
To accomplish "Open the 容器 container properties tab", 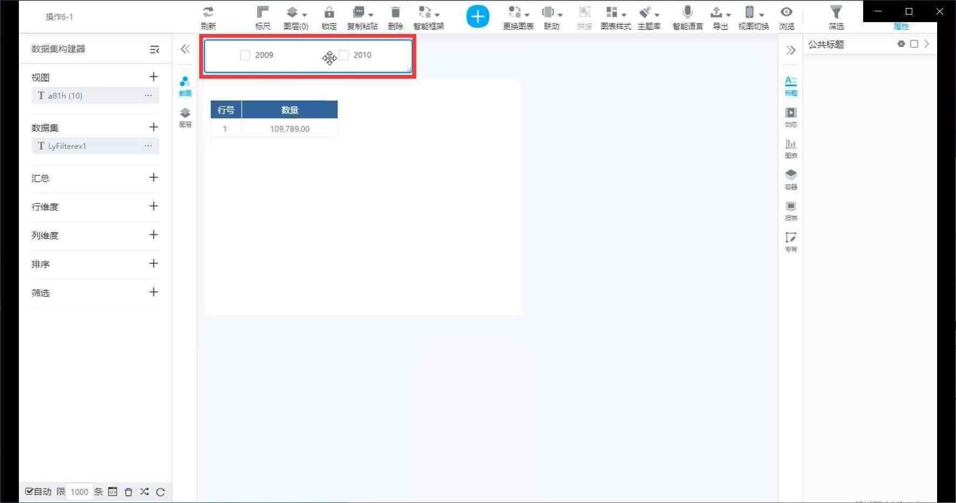I will click(791, 180).
